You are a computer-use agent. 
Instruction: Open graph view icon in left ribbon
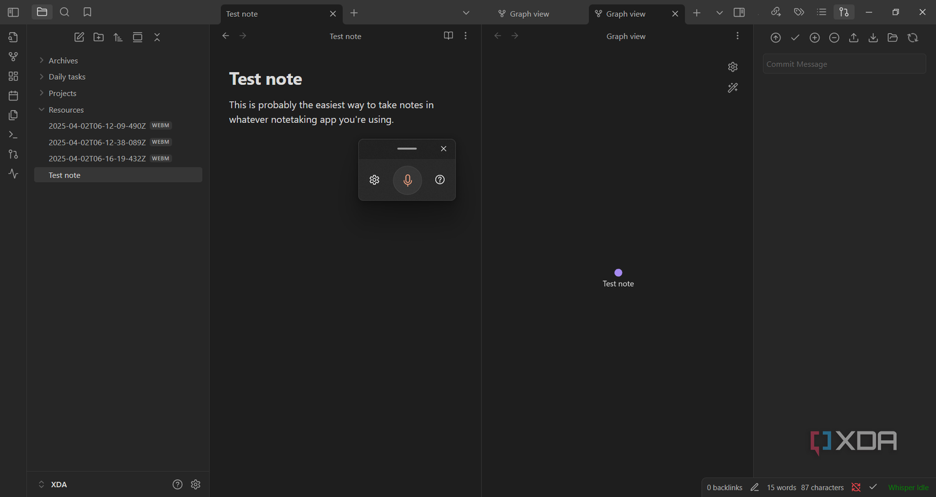point(13,57)
